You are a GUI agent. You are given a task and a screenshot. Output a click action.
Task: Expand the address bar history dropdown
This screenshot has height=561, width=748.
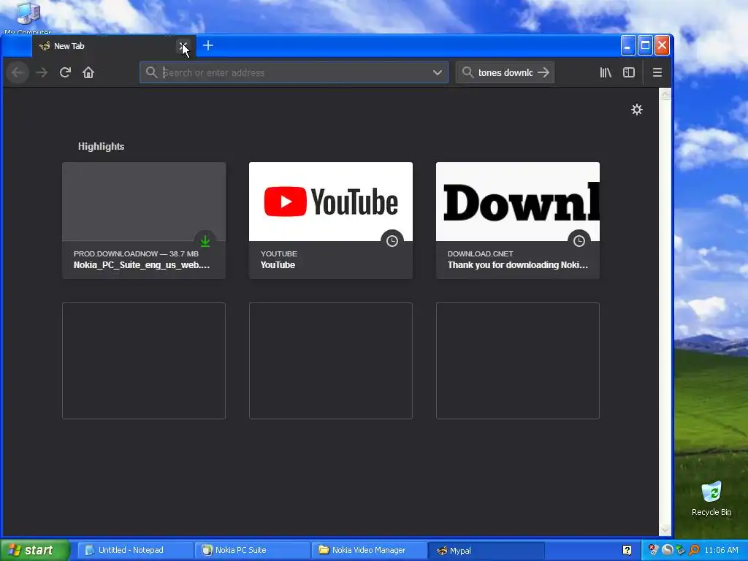438,72
